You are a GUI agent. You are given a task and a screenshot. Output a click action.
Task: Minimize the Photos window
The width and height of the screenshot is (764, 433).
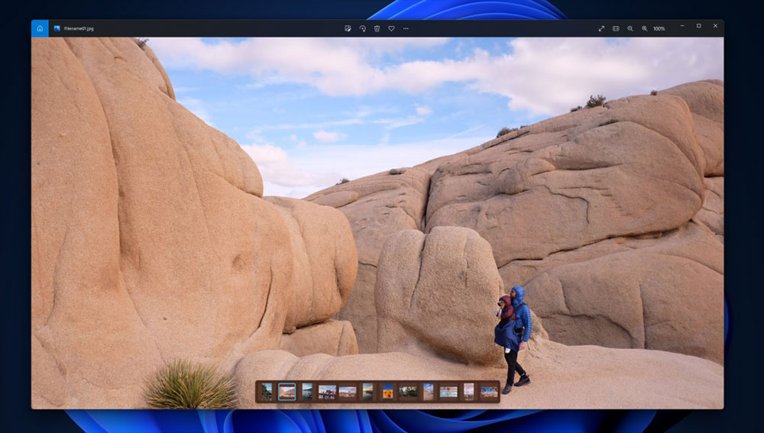682,26
